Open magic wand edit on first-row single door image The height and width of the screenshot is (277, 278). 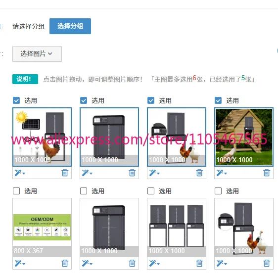pyautogui.click(x=87, y=173)
